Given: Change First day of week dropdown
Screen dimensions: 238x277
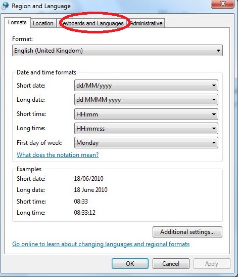Looking at the screenshot, I should click(146, 143).
